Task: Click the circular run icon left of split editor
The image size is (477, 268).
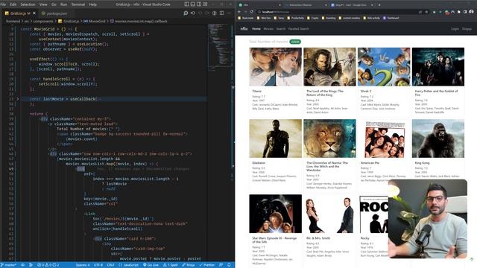Action: pos(215,13)
